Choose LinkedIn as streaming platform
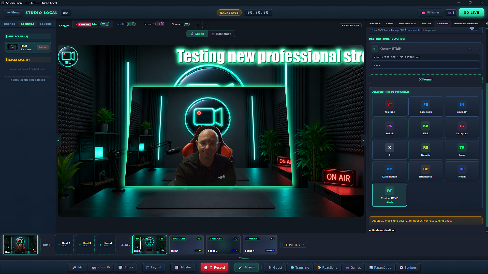This screenshot has width=488, height=274. [462, 106]
